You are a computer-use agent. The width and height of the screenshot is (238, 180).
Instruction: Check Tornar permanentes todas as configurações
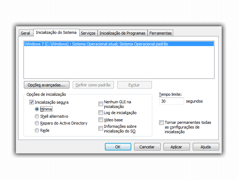pyautogui.click(x=162, y=123)
